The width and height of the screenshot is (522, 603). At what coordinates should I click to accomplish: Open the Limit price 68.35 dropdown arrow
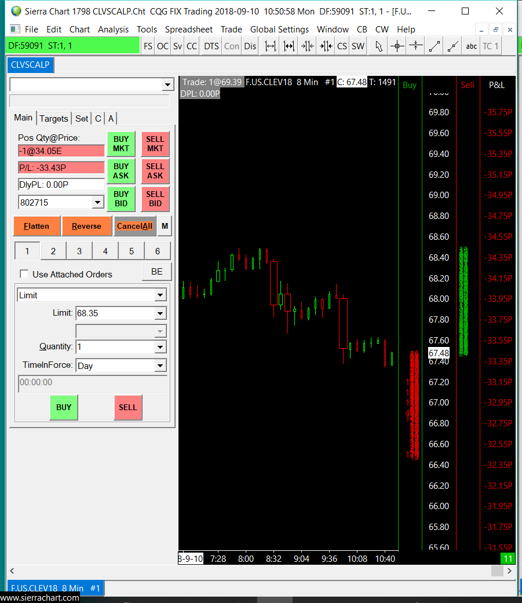tap(160, 313)
